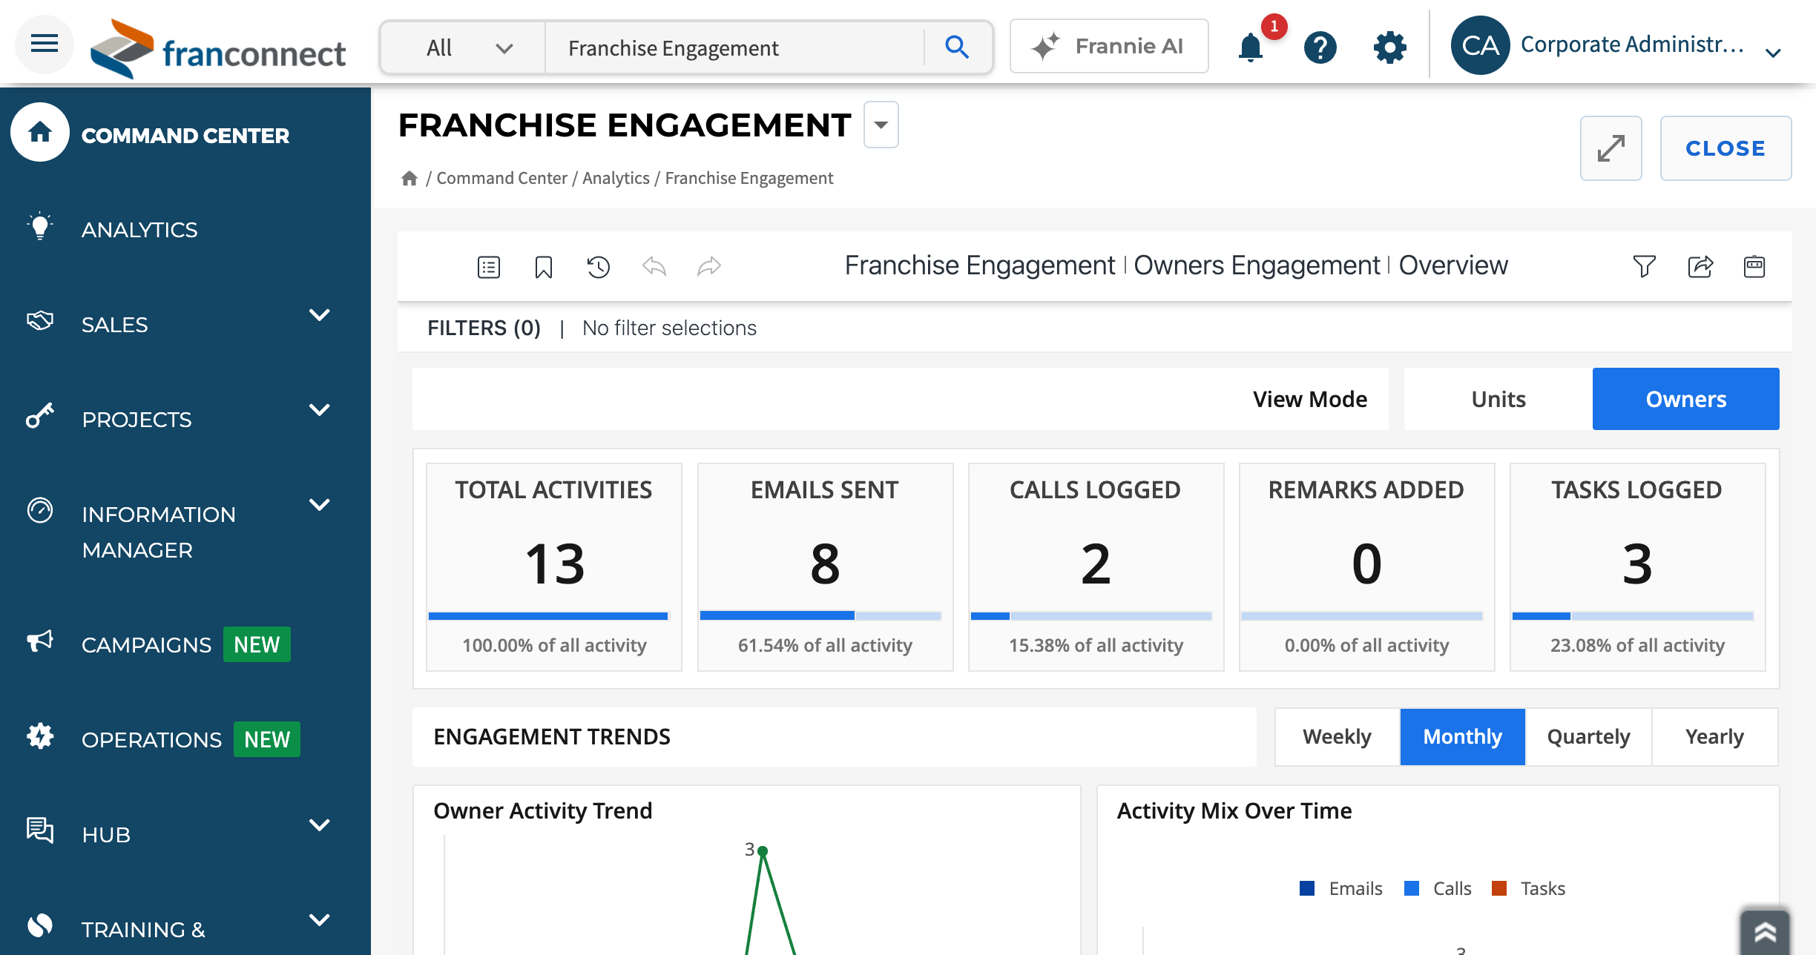This screenshot has width=1816, height=955.
Task: Click the undo back arrow icon
Action: tap(654, 266)
